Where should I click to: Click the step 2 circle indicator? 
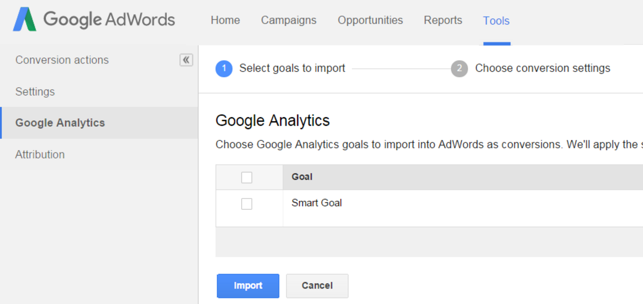459,68
